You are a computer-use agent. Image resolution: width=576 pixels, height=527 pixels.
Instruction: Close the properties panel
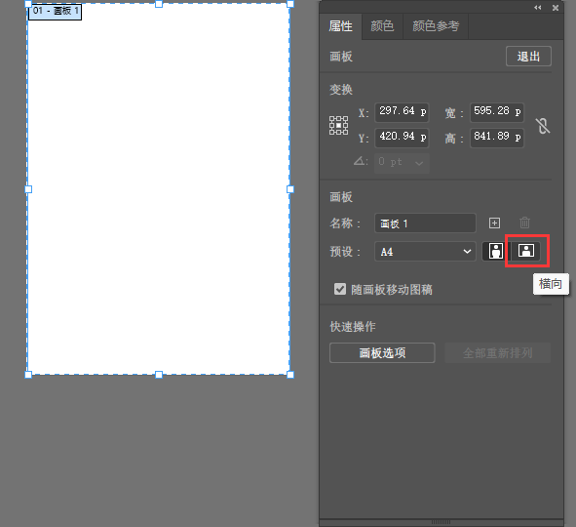pos(556,8)
